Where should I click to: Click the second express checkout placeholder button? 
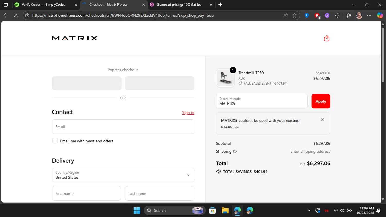pyautogui.click(x=160, y=83)
